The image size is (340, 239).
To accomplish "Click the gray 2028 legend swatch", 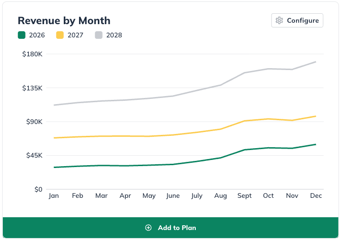I will point(99,35).
